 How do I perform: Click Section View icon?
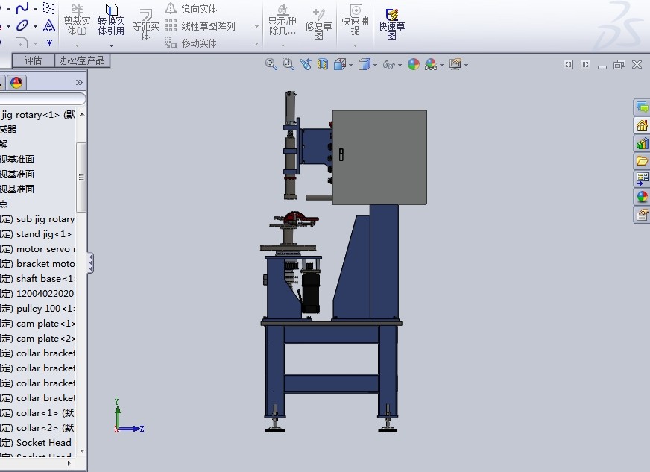pos(323,64)
